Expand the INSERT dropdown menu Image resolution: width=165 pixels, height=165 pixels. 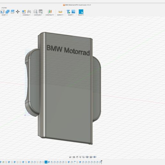[71, 15]
